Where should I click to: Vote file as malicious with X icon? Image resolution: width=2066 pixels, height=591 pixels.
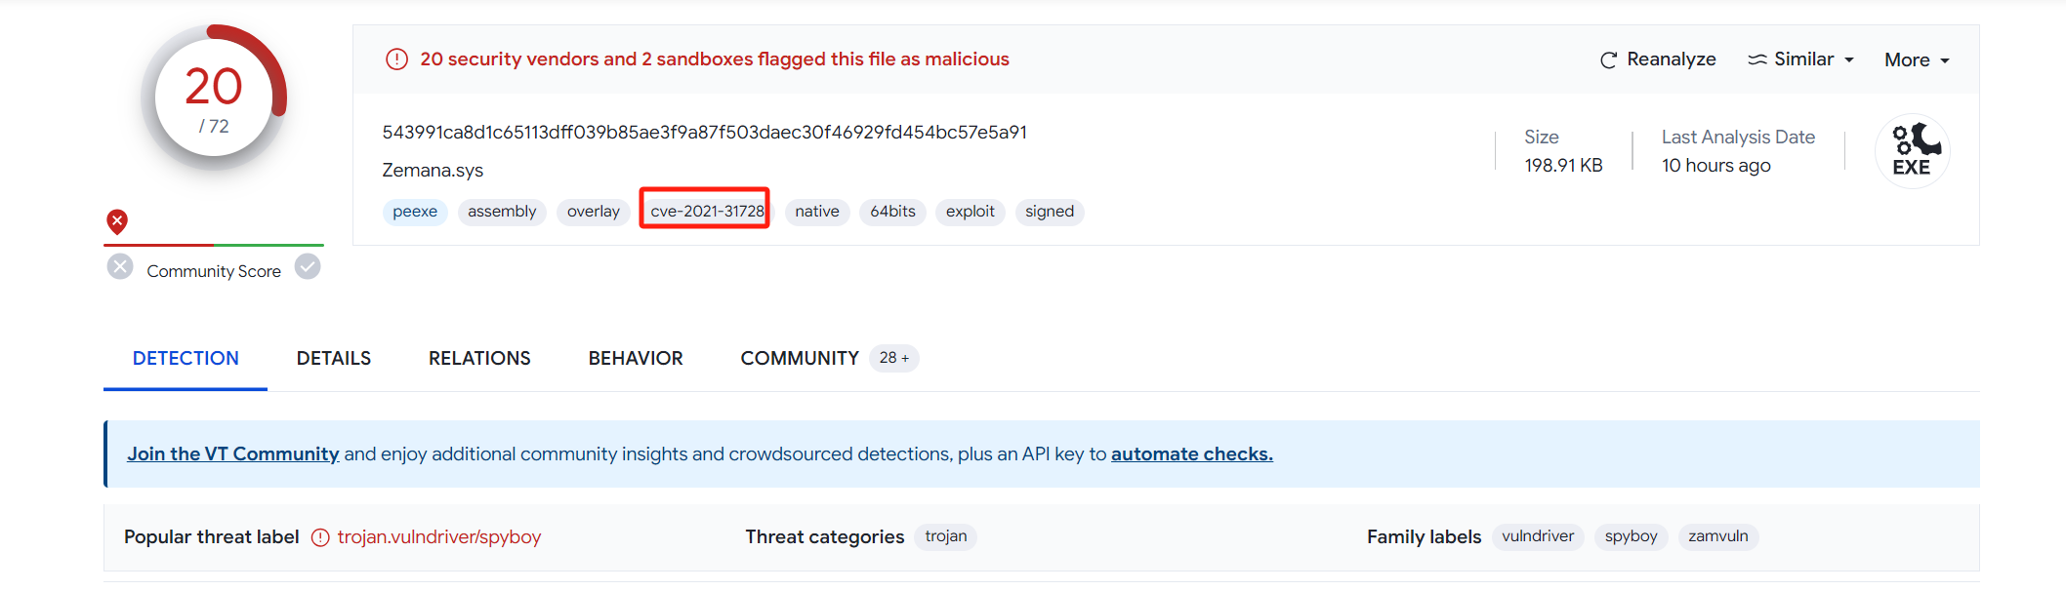coord(120,267)
